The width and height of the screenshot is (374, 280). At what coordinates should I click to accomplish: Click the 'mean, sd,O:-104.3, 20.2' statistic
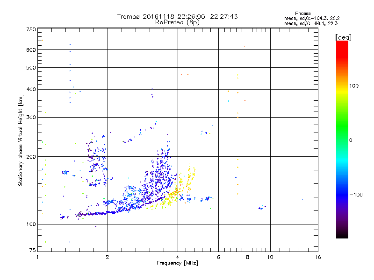point(312,18)
